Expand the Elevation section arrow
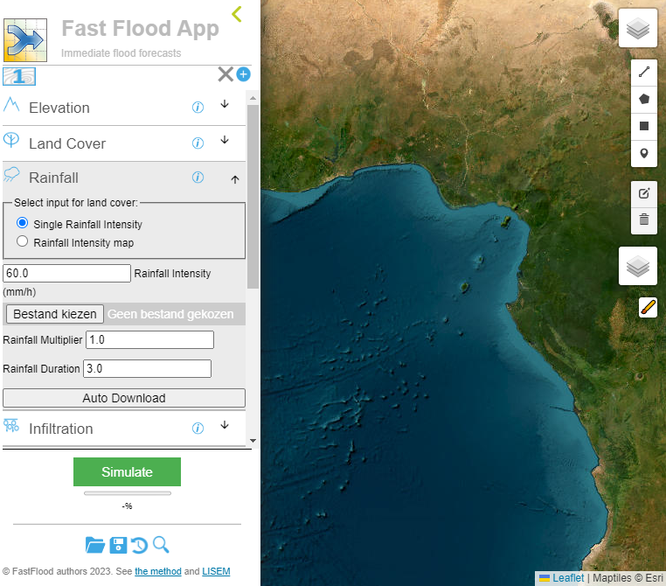This screenshot has height=586, width=666. (225, 105)
